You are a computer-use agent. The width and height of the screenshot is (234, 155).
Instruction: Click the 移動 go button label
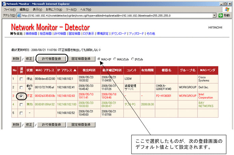(227, 15)
